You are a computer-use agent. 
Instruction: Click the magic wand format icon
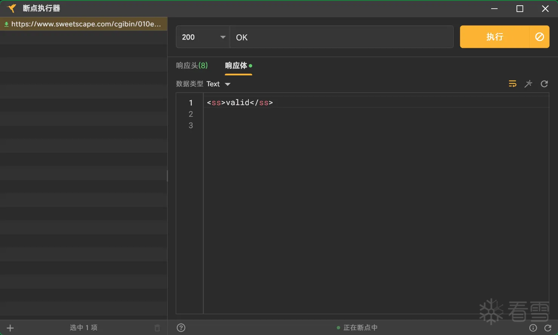click(528, 84)
